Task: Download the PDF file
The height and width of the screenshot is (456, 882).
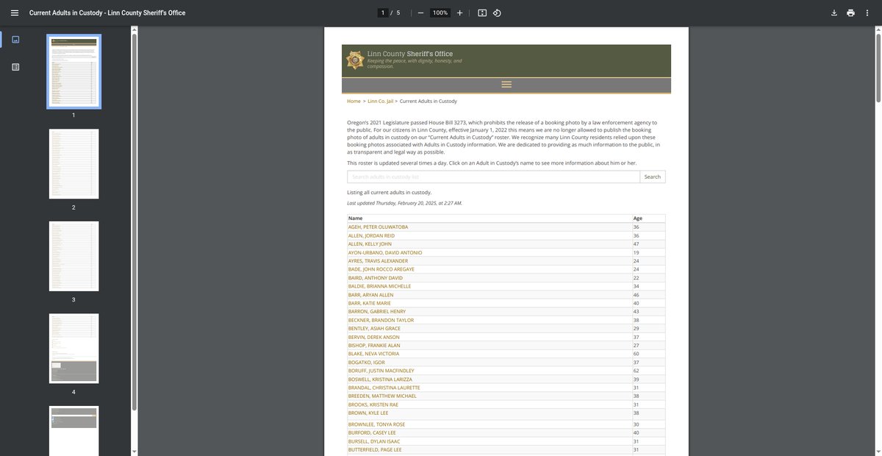Action: (834, 13)
